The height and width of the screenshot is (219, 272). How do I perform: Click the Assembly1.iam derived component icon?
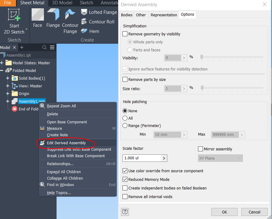point(15,101)
